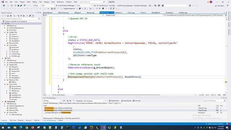Click the Home icon in Solution Explorer toolbar
This screenshot has height=130, width=231.
[x=8, y=16]
